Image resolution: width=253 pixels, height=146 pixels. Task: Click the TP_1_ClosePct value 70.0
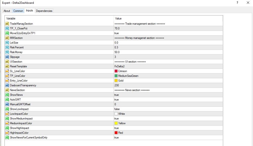[117, 28]
